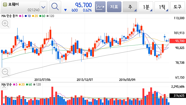186x105 pixels.
Task: Open the 도구 tools button
Action: (178, 7)
